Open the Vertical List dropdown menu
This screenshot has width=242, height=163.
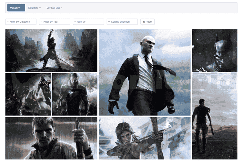(x=54, y=8)
